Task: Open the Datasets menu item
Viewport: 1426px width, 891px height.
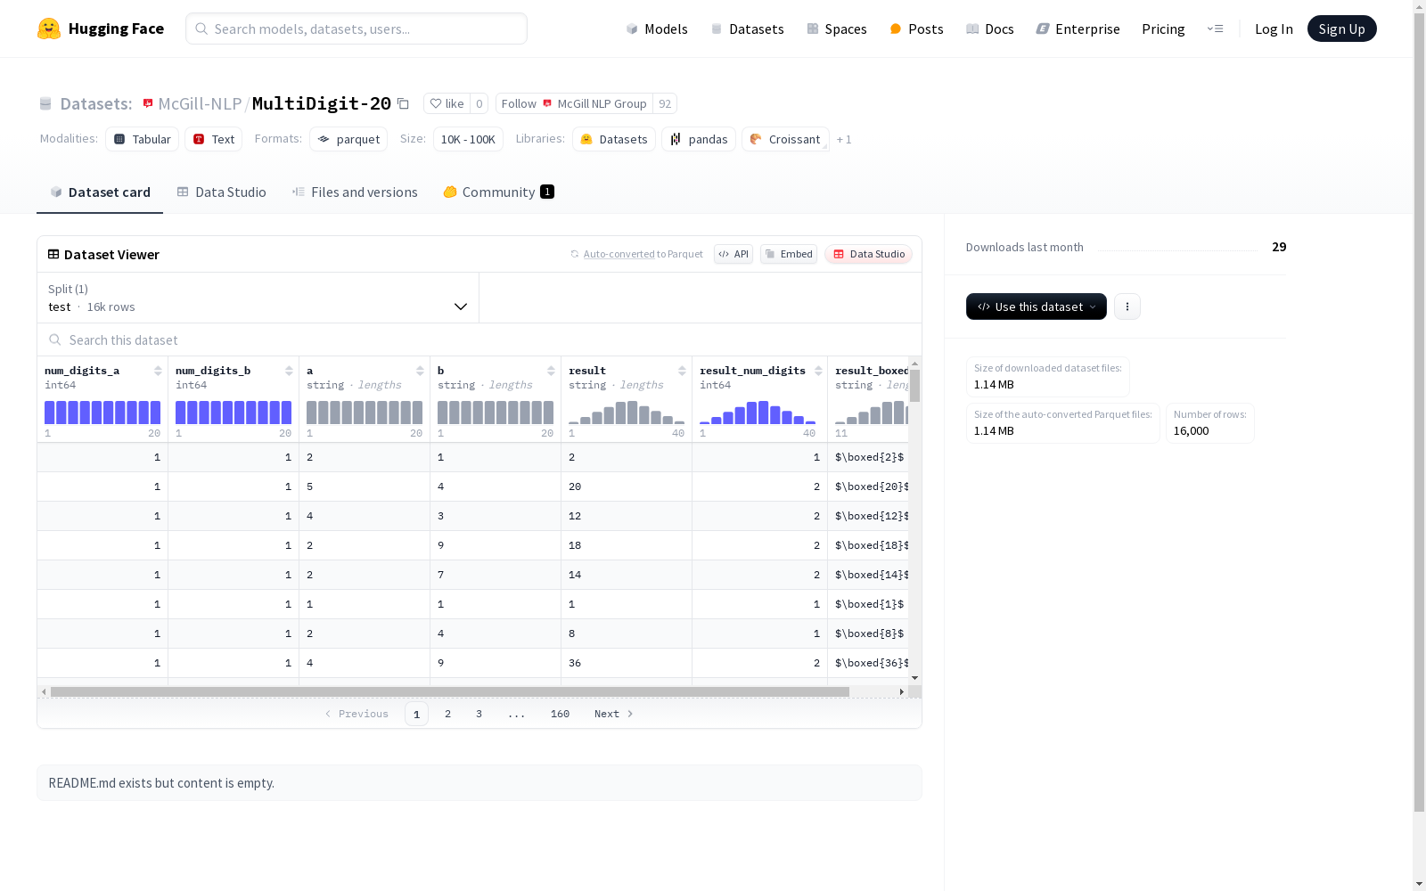Action: (747, 29)
